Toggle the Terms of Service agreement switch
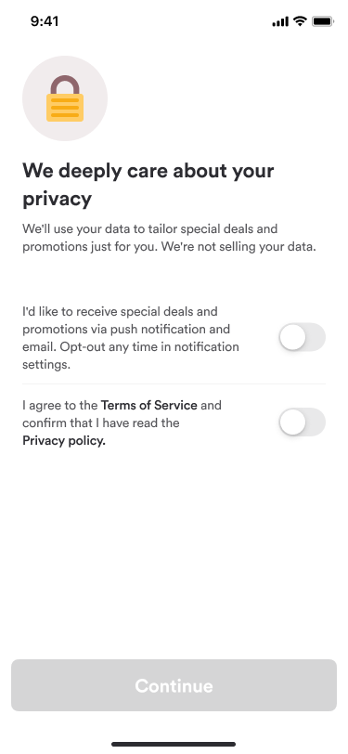This screenshot has height=754, width=348. pos(303,422)
